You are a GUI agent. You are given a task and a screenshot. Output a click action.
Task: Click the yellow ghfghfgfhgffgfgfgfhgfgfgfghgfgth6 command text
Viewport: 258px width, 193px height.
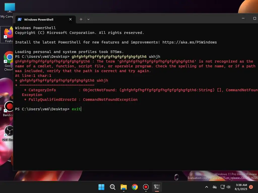109,57
